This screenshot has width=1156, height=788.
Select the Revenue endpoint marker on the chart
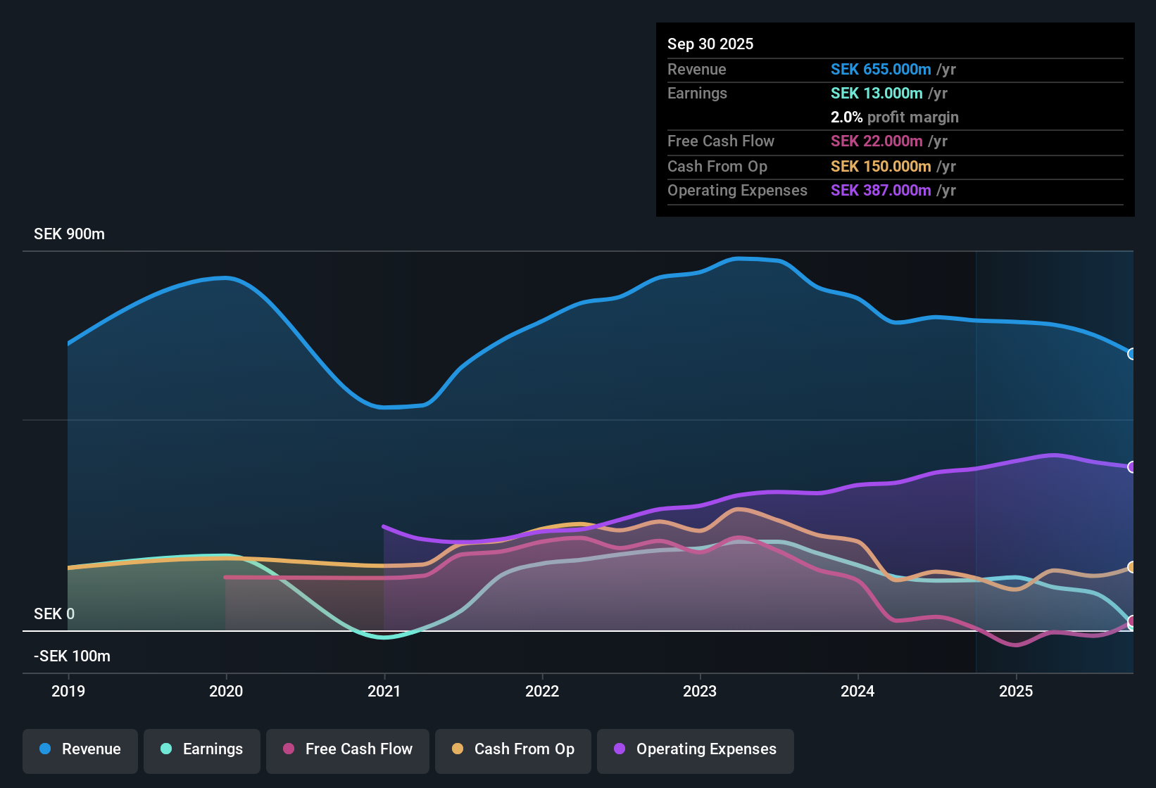1132,354
